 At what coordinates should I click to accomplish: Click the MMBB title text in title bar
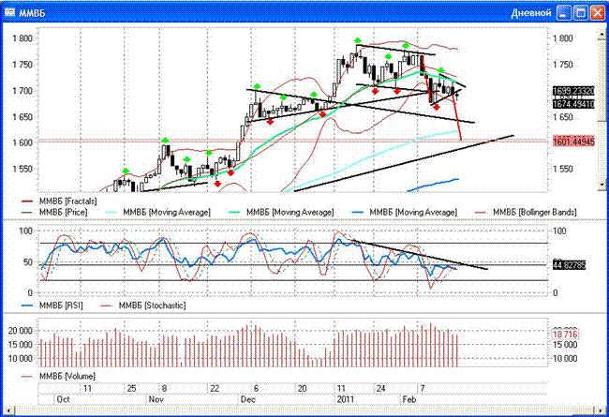[x=32, y=13]
